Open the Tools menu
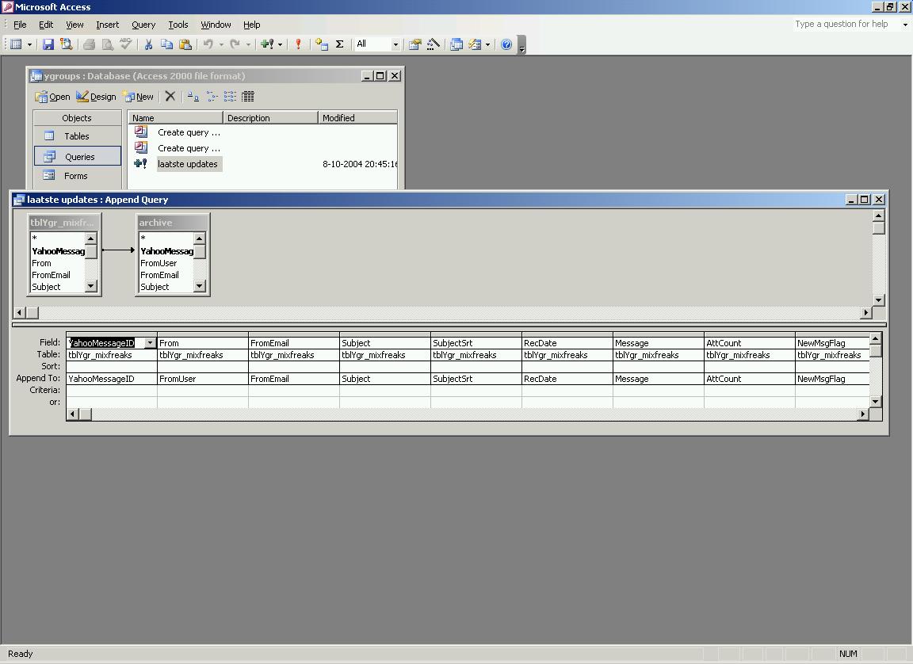The image size is (913, 664). tap(178, 25)
